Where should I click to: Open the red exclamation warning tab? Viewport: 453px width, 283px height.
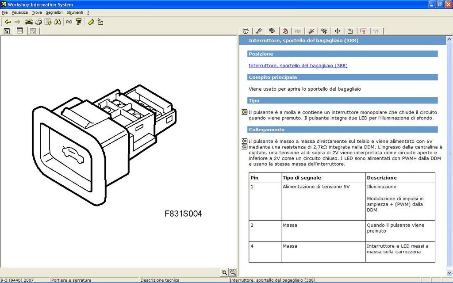364,31
